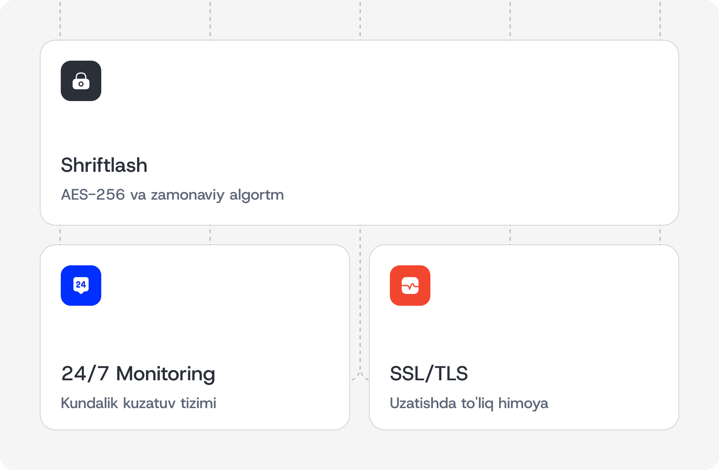719x470 pixels.
Task: Open the Shriftlash encryption card
Action: 359,133
